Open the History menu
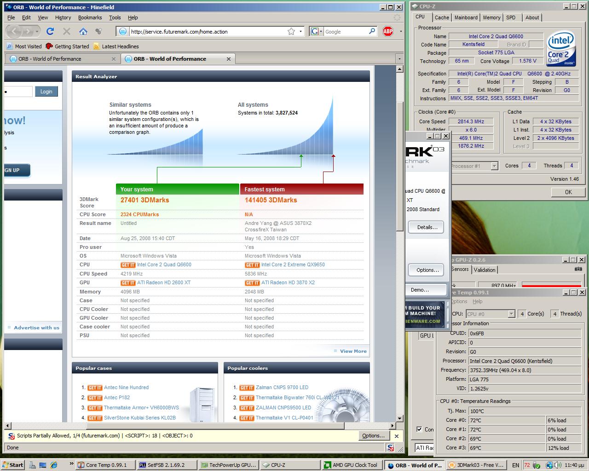Viewport: 589px width, 471px height. [x=63, y=17]
